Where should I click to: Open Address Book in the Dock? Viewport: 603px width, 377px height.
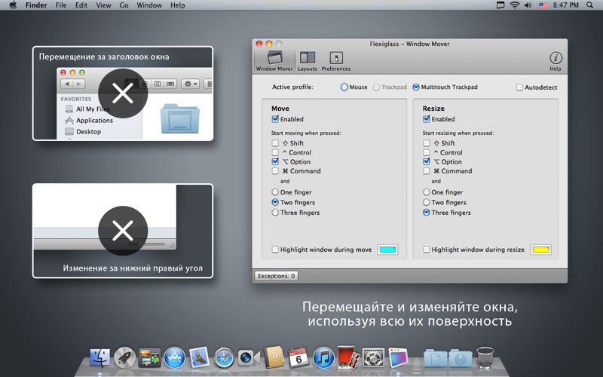coord(274,357)
